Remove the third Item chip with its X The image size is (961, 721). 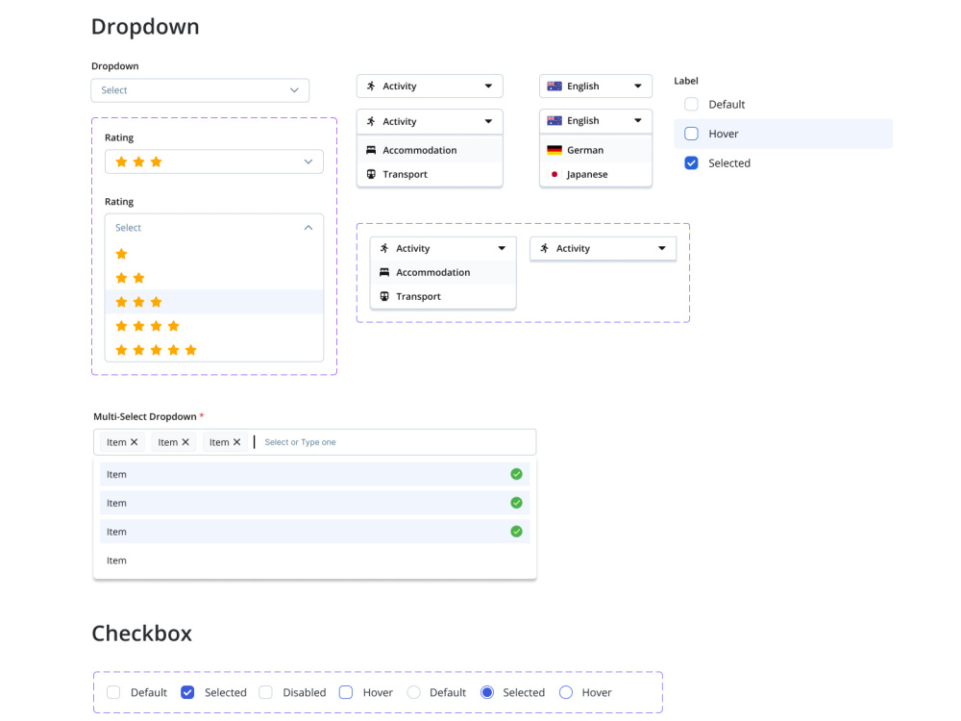tap(236, 442)
